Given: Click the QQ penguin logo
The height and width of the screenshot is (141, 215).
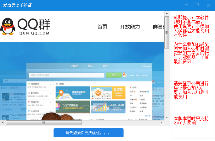Looking at the screenshot, I should (8, 26).
